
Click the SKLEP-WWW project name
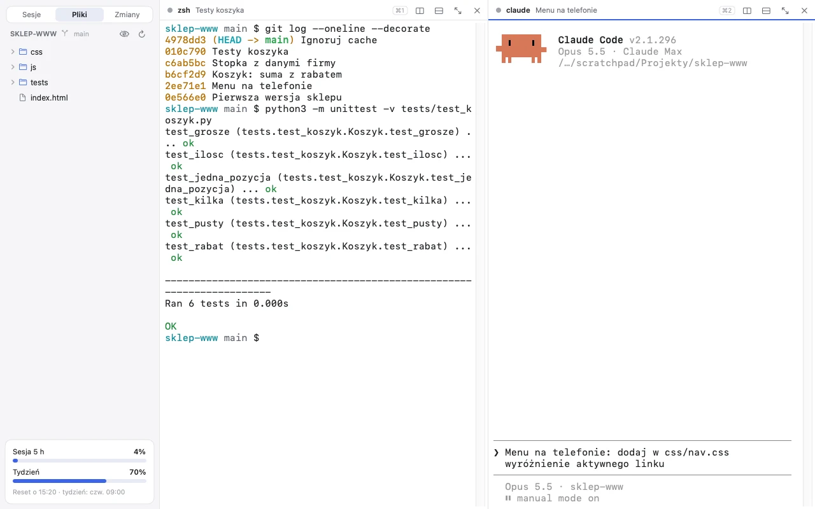33,34
